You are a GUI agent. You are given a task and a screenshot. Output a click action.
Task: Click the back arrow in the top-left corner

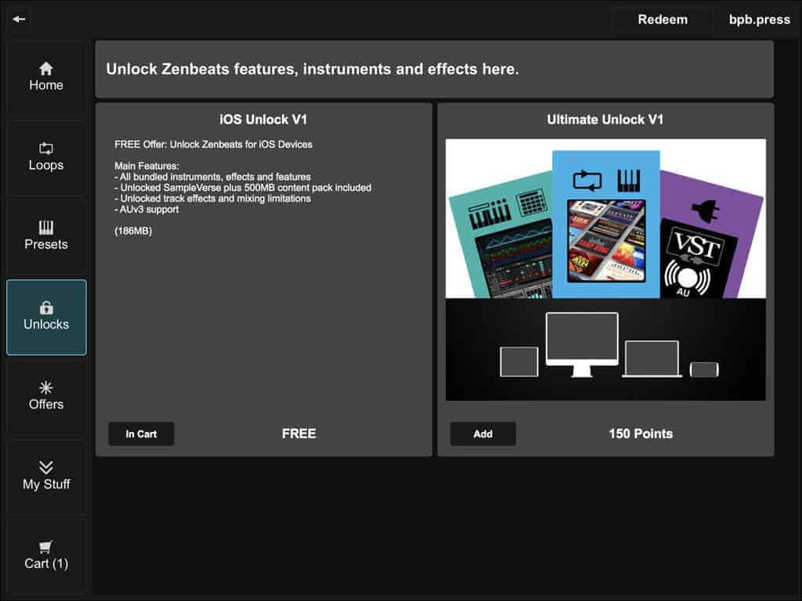click(x=19, y=19)
